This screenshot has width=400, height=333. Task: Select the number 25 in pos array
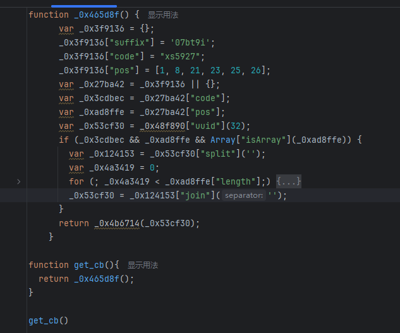click(236, 70)
